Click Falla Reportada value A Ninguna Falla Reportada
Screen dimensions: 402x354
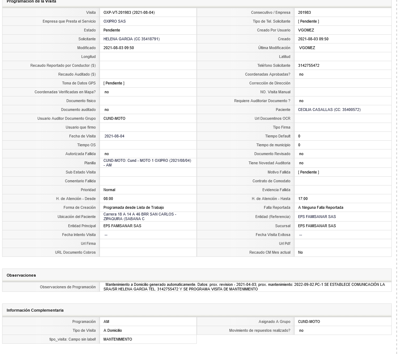point(320,208)
